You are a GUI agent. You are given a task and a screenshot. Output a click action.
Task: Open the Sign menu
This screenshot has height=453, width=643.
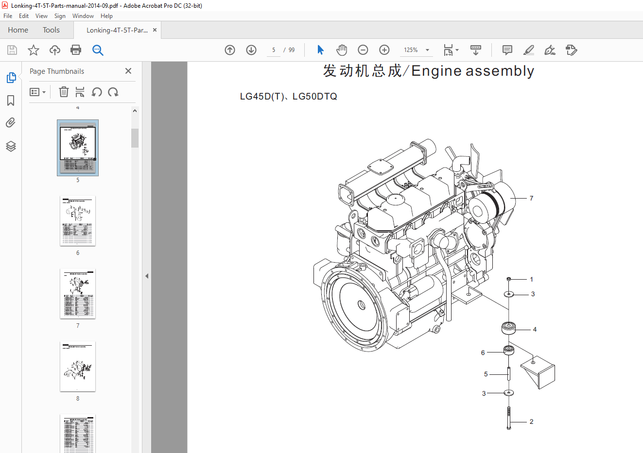click(x=60, y=16)
